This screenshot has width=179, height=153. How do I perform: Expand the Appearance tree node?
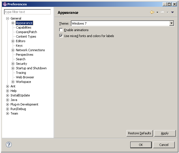click(13, 23)
